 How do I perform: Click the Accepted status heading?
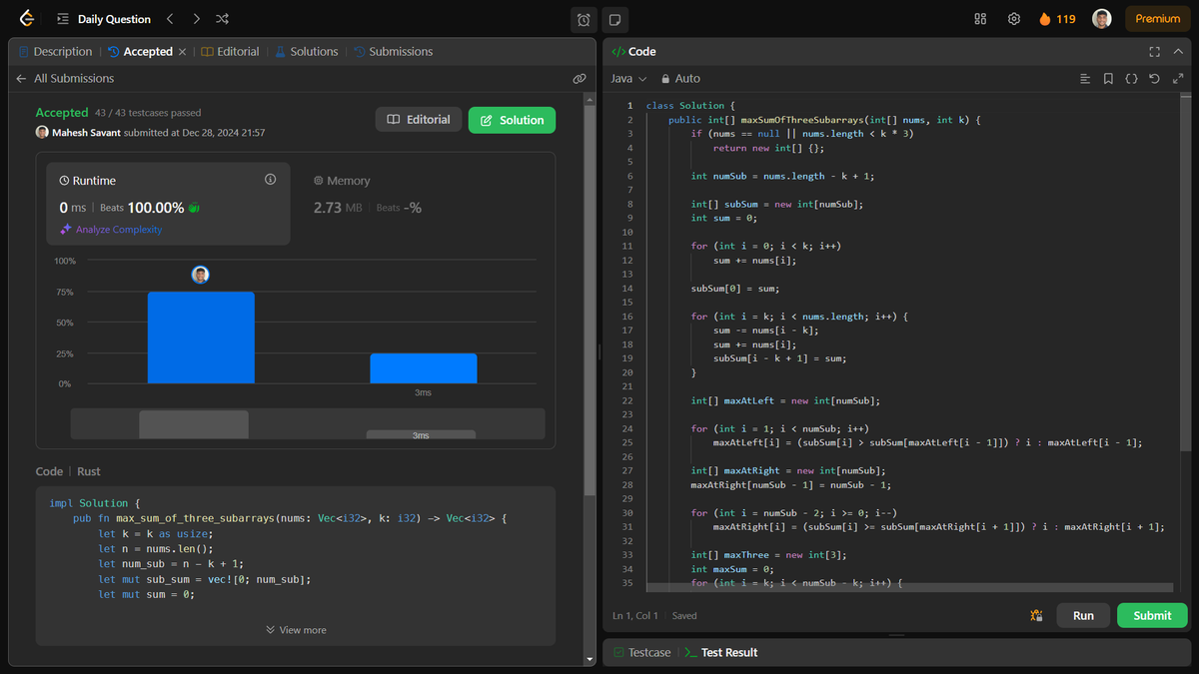point(62,113)
